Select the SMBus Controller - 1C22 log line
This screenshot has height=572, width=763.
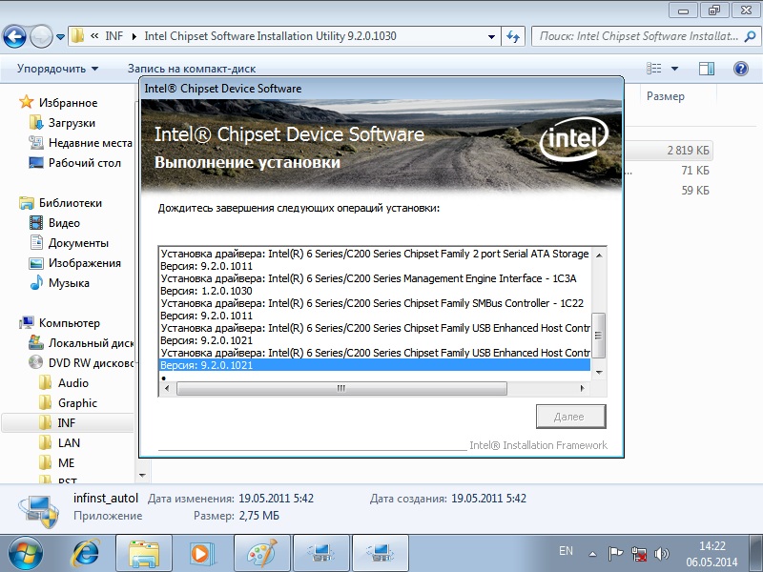(372, 303)
